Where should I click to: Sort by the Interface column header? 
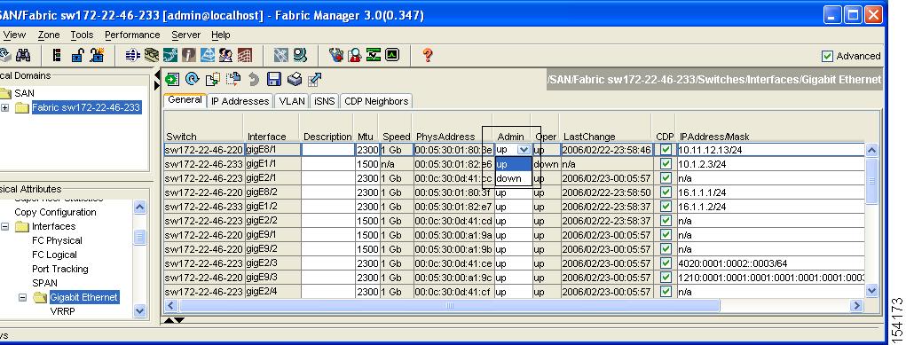coord(272,137)
